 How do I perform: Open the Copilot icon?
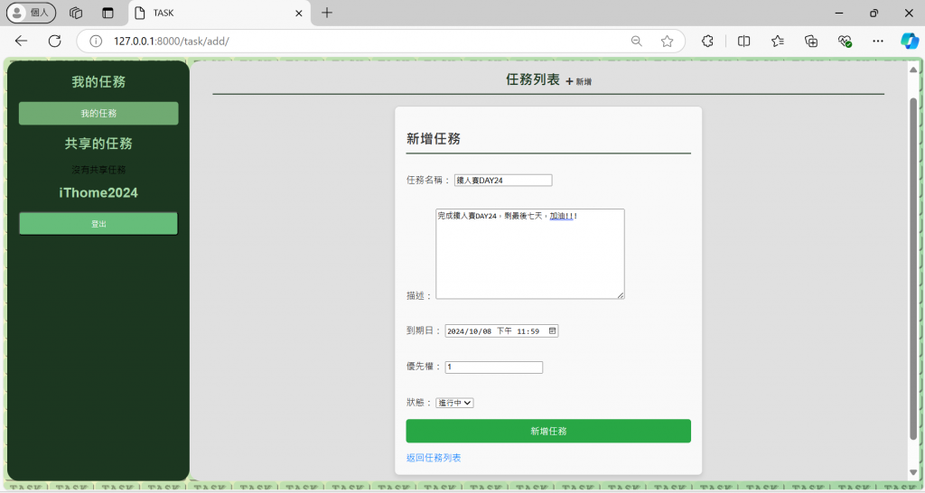(909, 41)
